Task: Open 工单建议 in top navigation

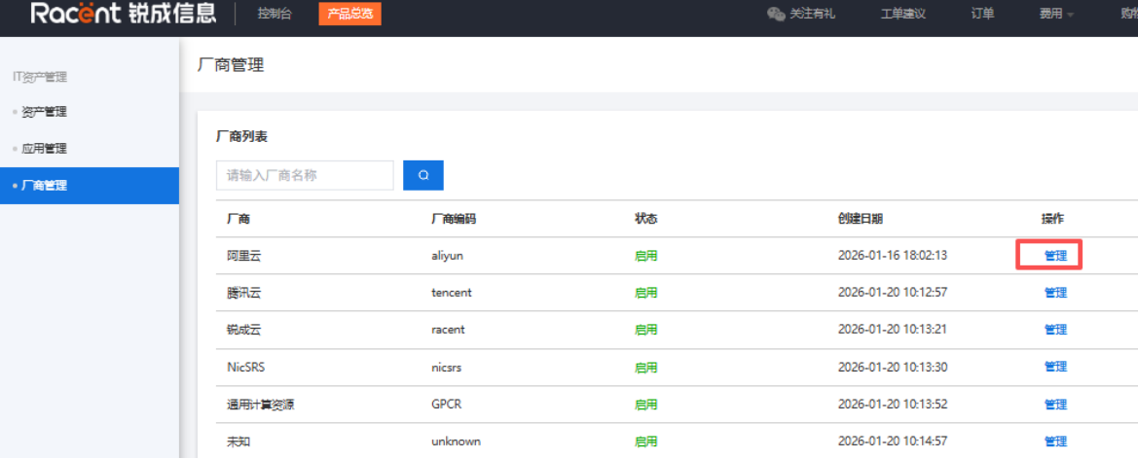Action: [902, 15]
